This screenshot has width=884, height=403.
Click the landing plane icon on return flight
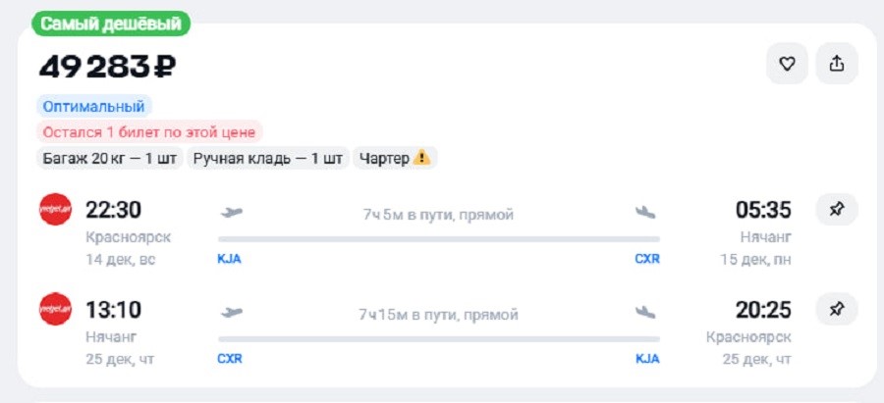(645, 313)
